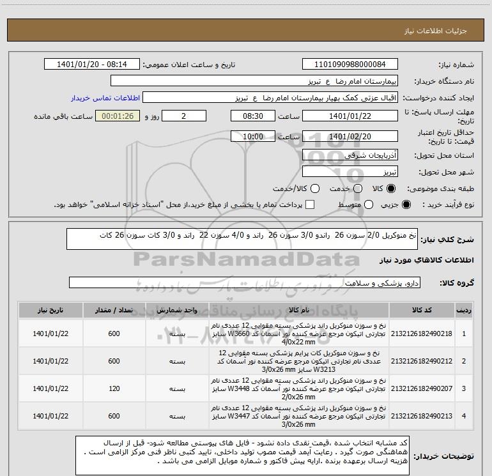Click the price validity time 10:00 field
Screen dimensions: 492x476
pos(253,136)
